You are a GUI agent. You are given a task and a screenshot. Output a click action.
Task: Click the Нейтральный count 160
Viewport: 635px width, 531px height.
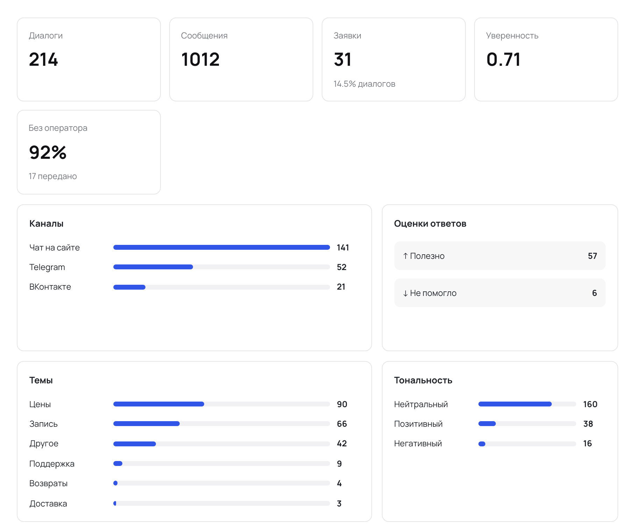point(590,404)
